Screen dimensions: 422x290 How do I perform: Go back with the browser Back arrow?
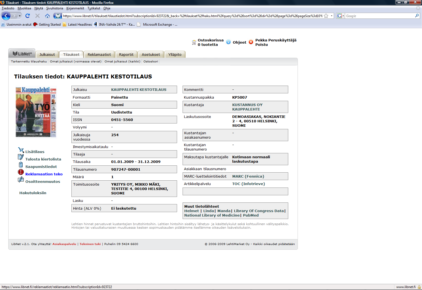6,16
